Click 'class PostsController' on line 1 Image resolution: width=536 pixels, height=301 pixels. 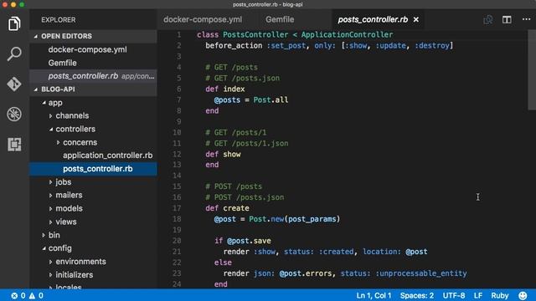(242, 35)
